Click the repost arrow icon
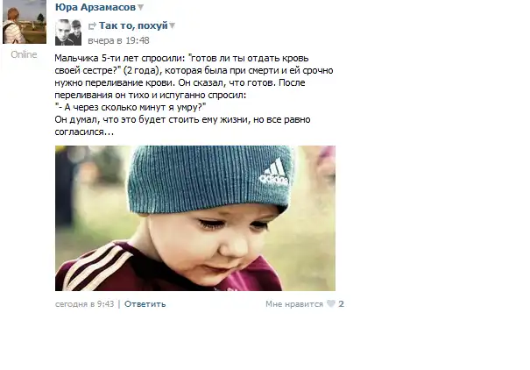Screen dimensions: 530x370 pyautogui.click(x=92, y=26)
